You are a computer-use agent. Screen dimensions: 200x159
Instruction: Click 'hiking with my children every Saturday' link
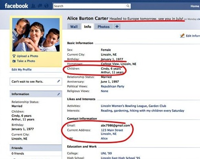[x=157, y=111]
